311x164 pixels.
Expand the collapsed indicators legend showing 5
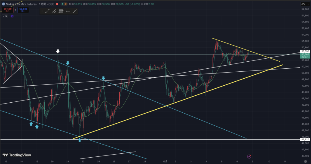pyautogui.click(x=4, y=16)
